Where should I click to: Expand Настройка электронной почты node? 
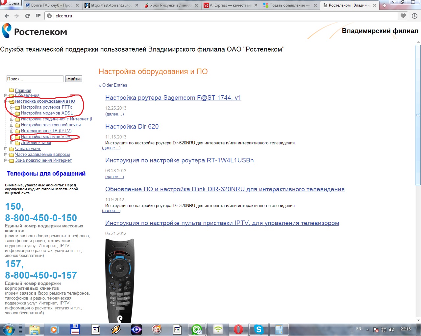click(x=12, y=125)
